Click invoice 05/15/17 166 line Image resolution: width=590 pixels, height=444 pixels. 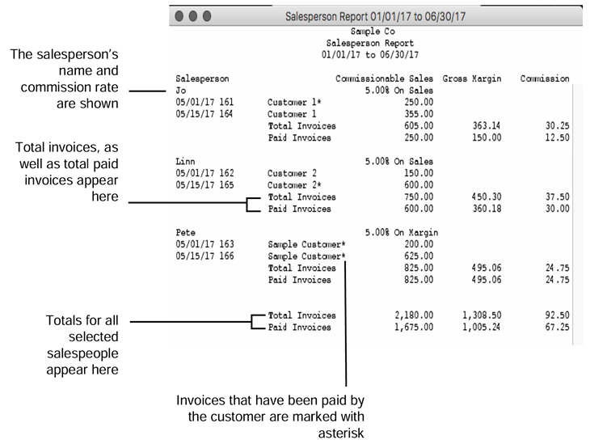[204, 256]
